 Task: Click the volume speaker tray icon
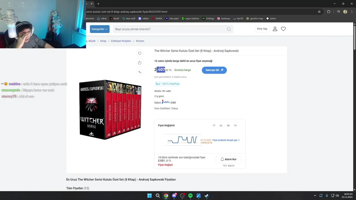(x=337, y=196)
